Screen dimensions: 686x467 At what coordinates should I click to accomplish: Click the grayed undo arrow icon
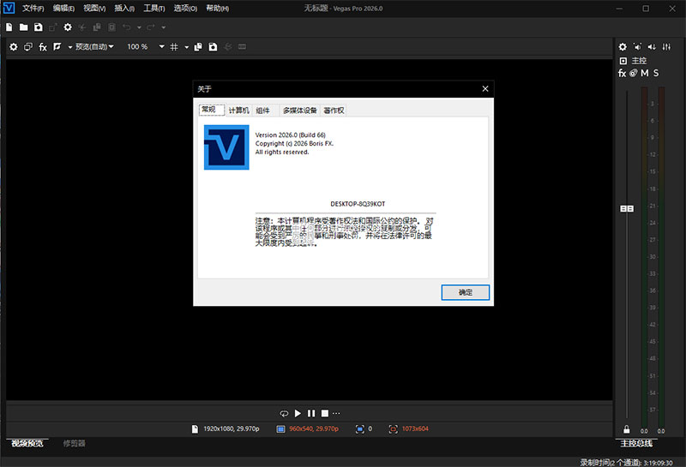tap(127, 27)
